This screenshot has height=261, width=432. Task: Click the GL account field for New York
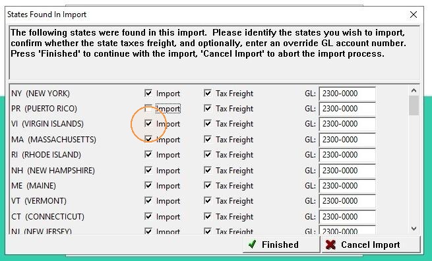(347, 94)
